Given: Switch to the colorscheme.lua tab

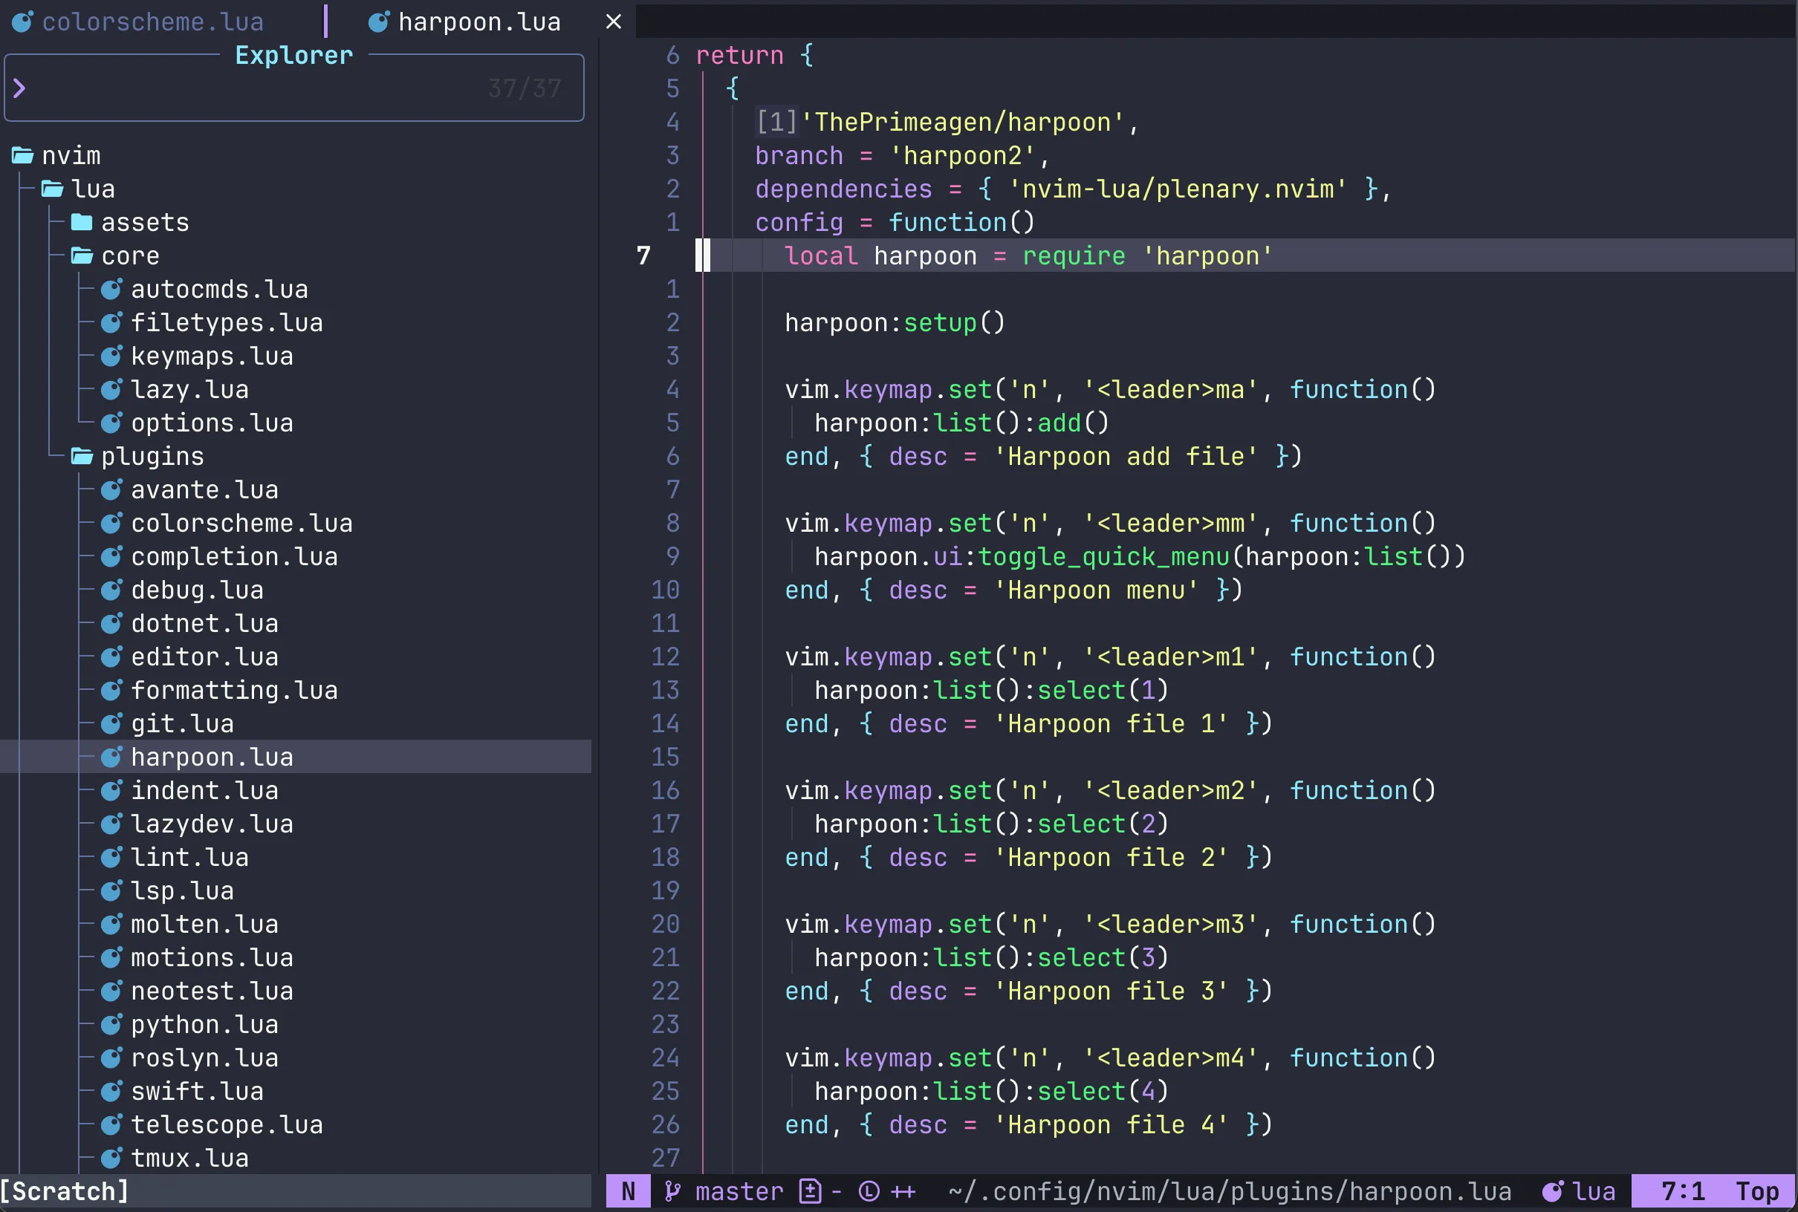Looking at the screenshot, I should (x=152, y=22).
